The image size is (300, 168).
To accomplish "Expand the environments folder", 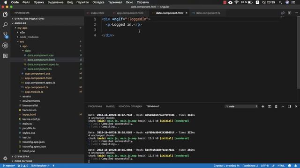I will pyautogui.click(x=31, y=101).
